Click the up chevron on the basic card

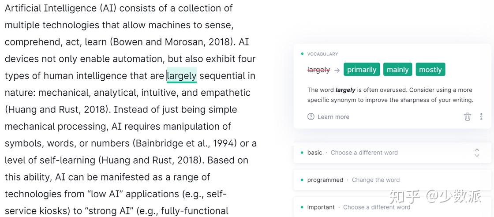[x=477, y=150]
